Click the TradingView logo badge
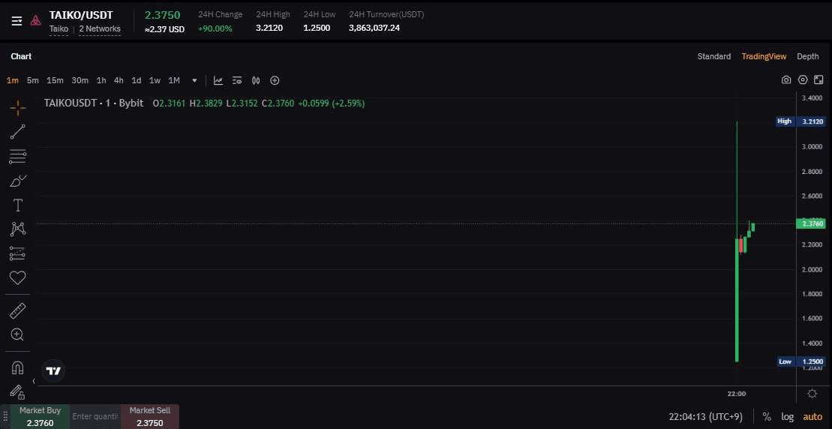Screen dimensions: 832x429 click(53, 370)
